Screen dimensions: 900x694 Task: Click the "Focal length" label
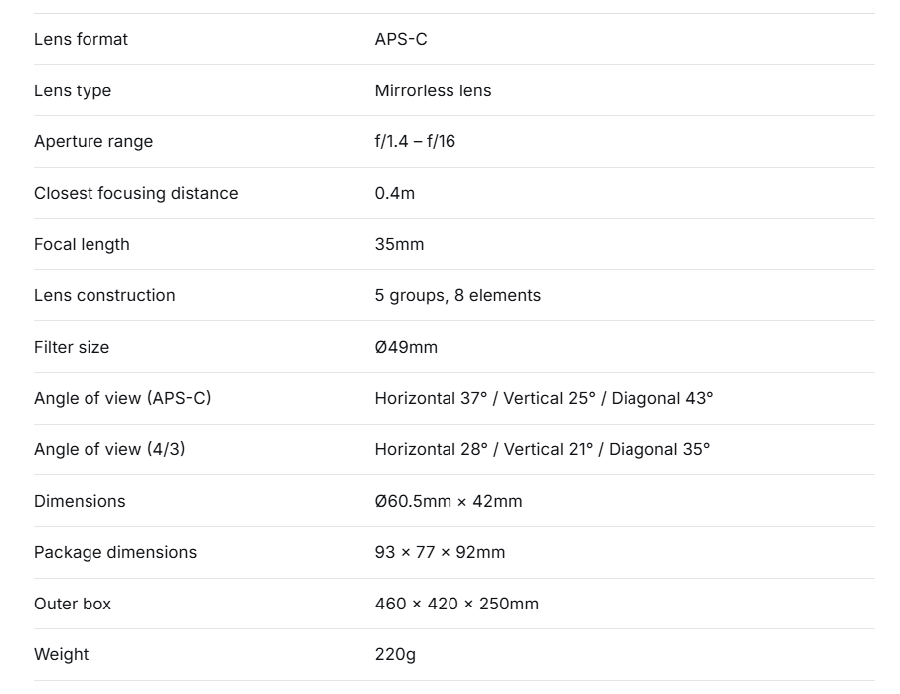(82, 244)
